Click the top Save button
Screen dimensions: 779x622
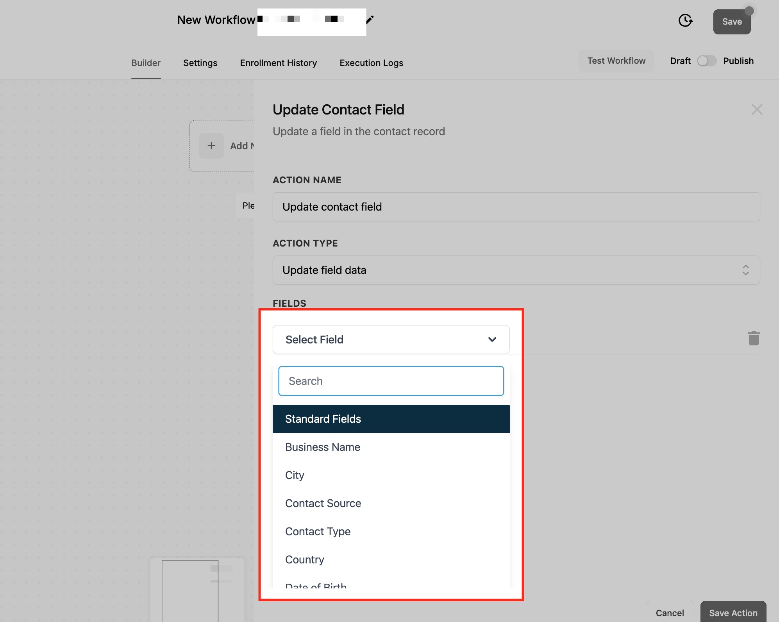click(731, 22)
